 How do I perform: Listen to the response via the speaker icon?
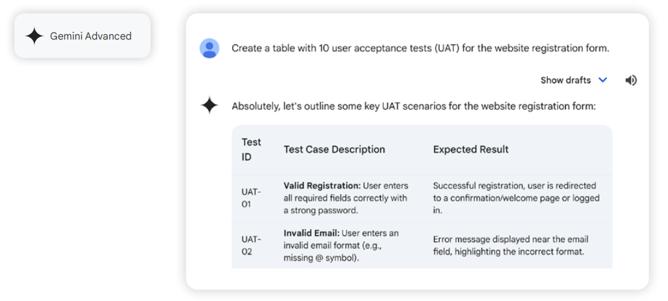(x=630, y=80)
